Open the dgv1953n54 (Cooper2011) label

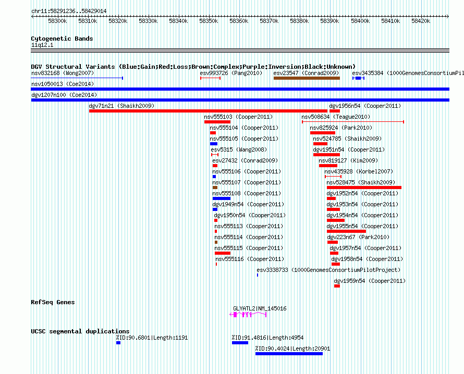[x=362, y=204]
